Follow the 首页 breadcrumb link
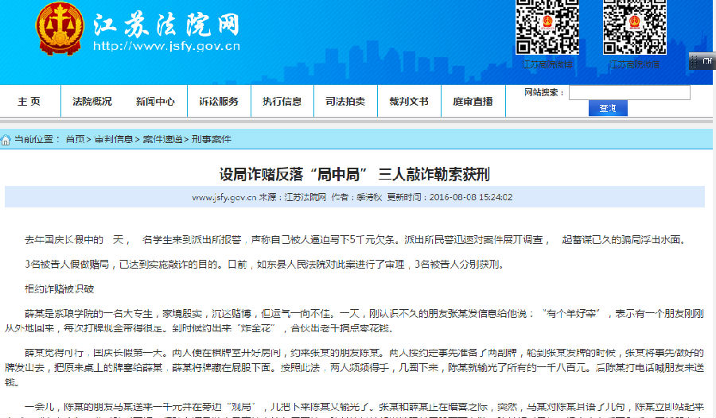 click(x=75, y=139)
